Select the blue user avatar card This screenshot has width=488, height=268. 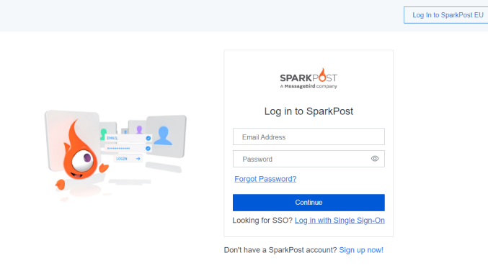pos(166,136)
